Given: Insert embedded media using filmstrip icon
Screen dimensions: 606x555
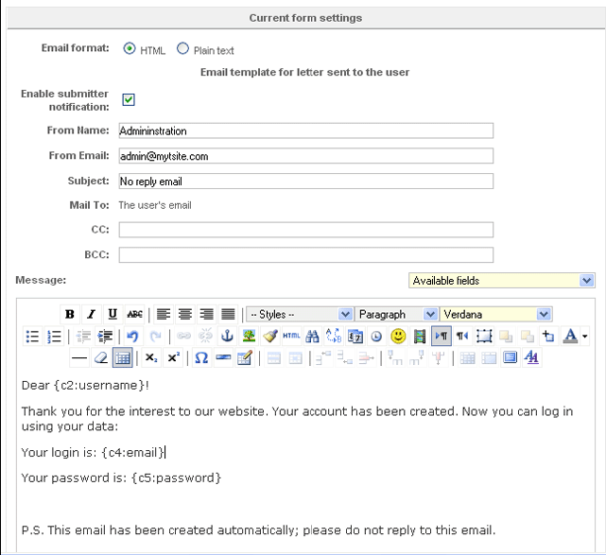Looking at the screenshot, I should point(420,337).
